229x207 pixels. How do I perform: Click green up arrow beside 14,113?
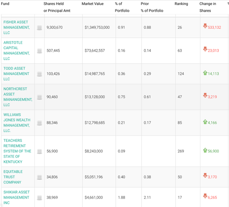tap(205, 72)
